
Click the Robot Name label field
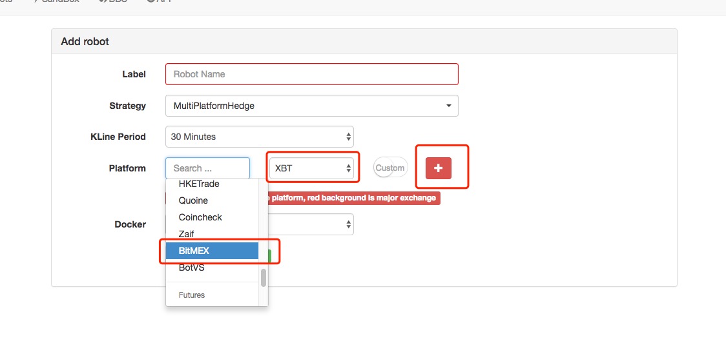311,74
